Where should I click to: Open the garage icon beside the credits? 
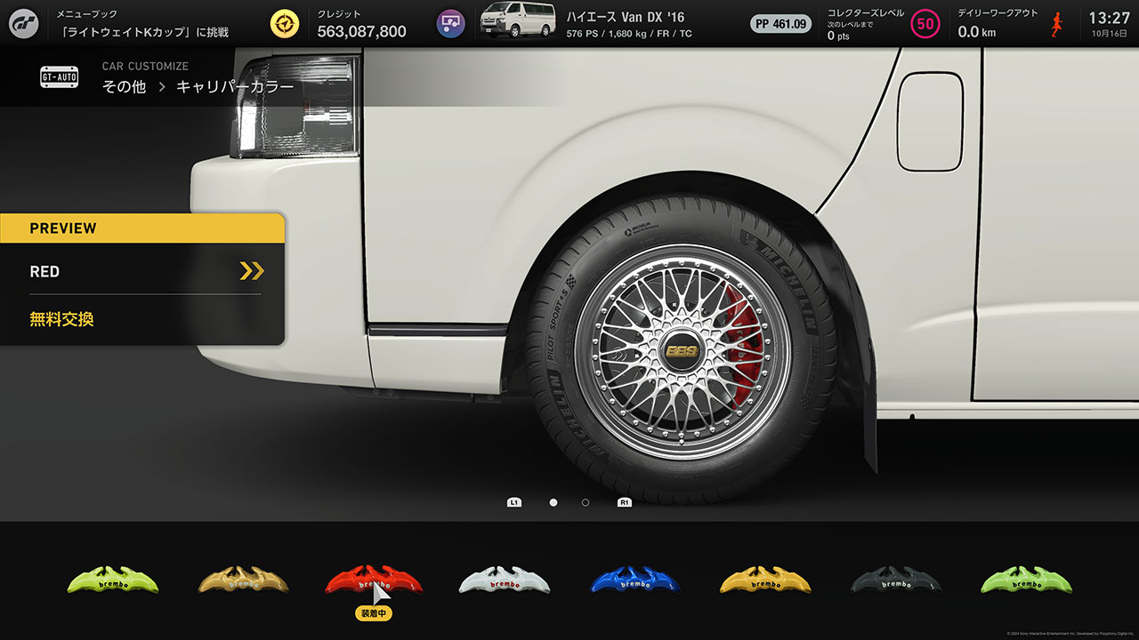coord(450,23)
